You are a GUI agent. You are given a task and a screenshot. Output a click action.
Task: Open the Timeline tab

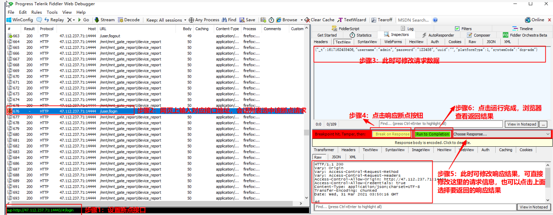[x=523, y=29]
